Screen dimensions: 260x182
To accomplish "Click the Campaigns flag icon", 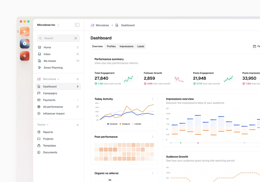I will click(x=39, y=93).
